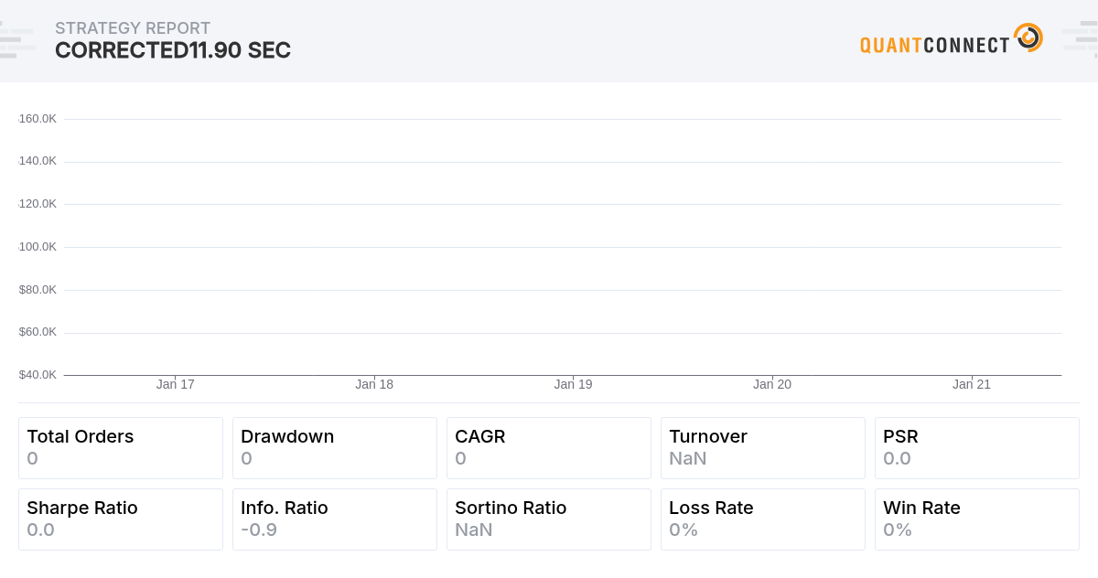Select the STRATEGY REPORT heading
The image size is (1098, 578).
pos(133,28)
